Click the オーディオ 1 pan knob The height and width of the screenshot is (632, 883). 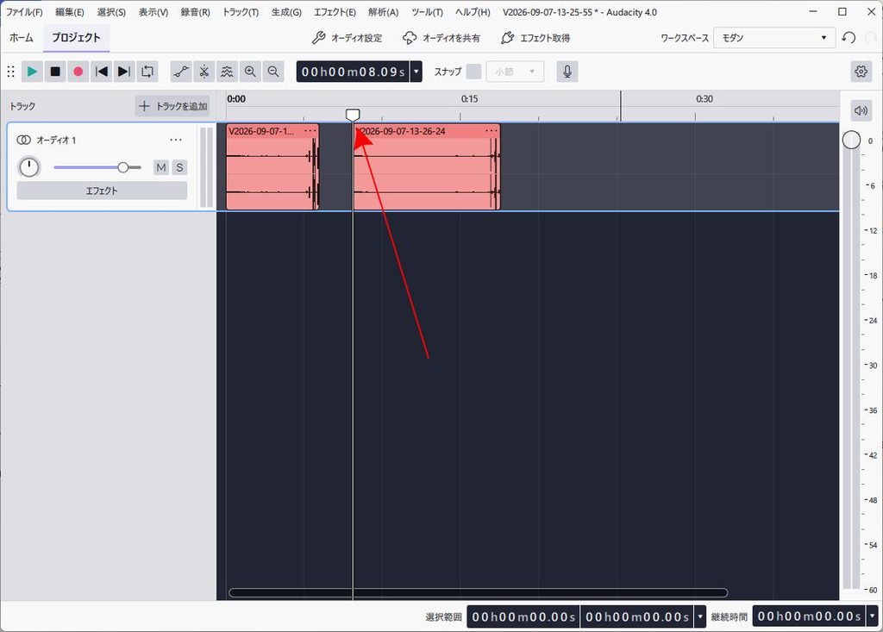[28, 167]
